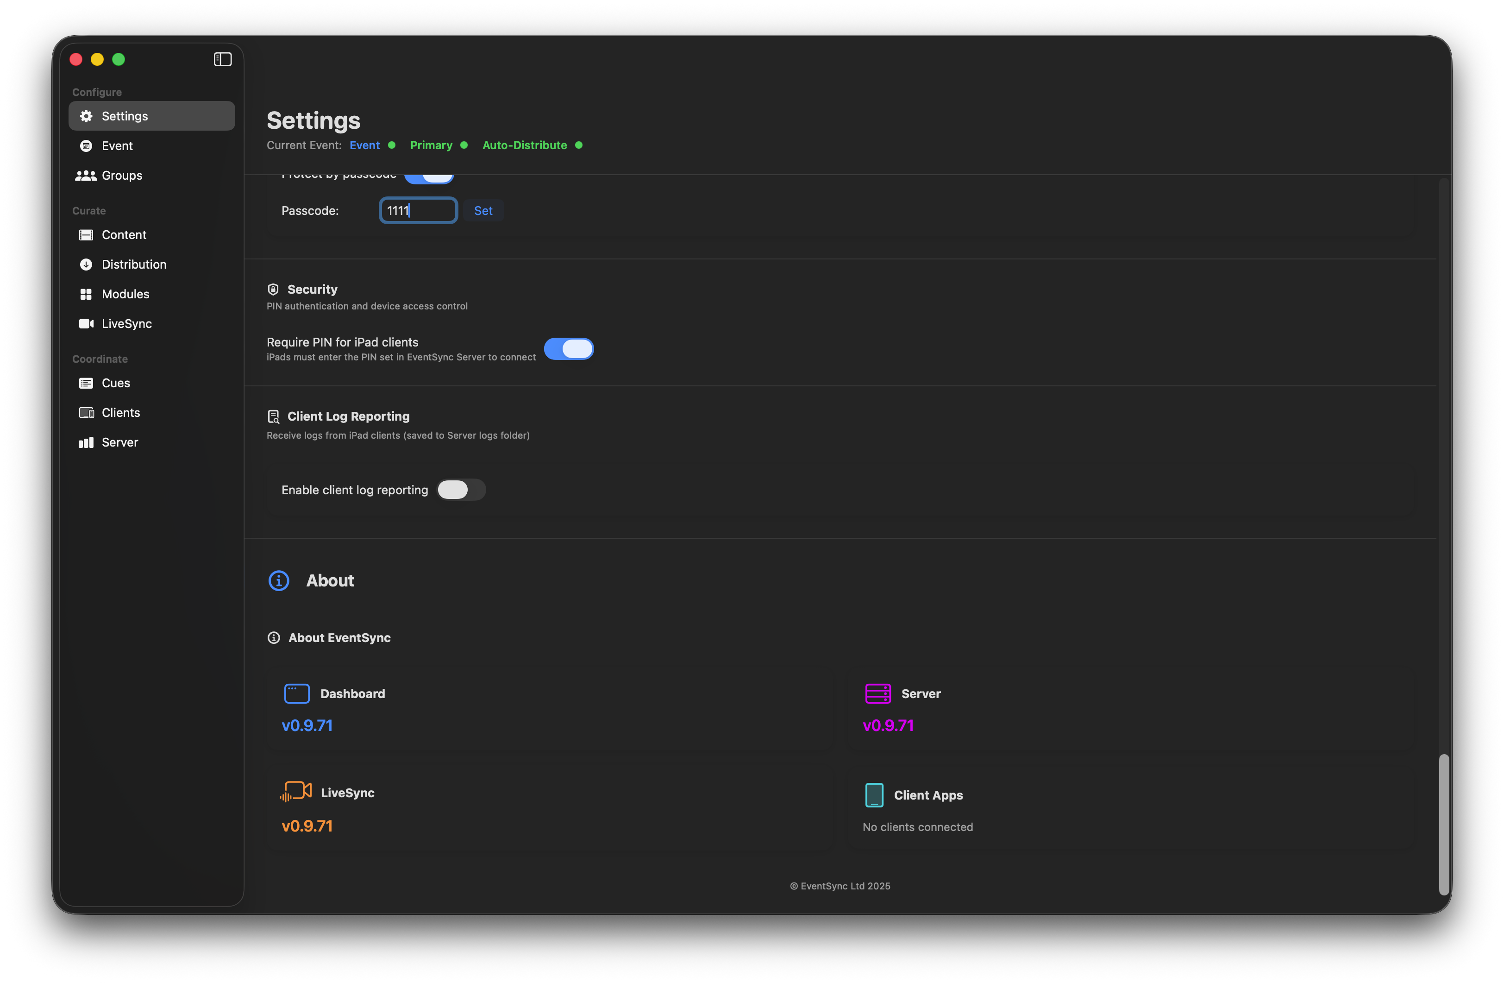Click the Client Log Reporting document icon

pos(273,416)
